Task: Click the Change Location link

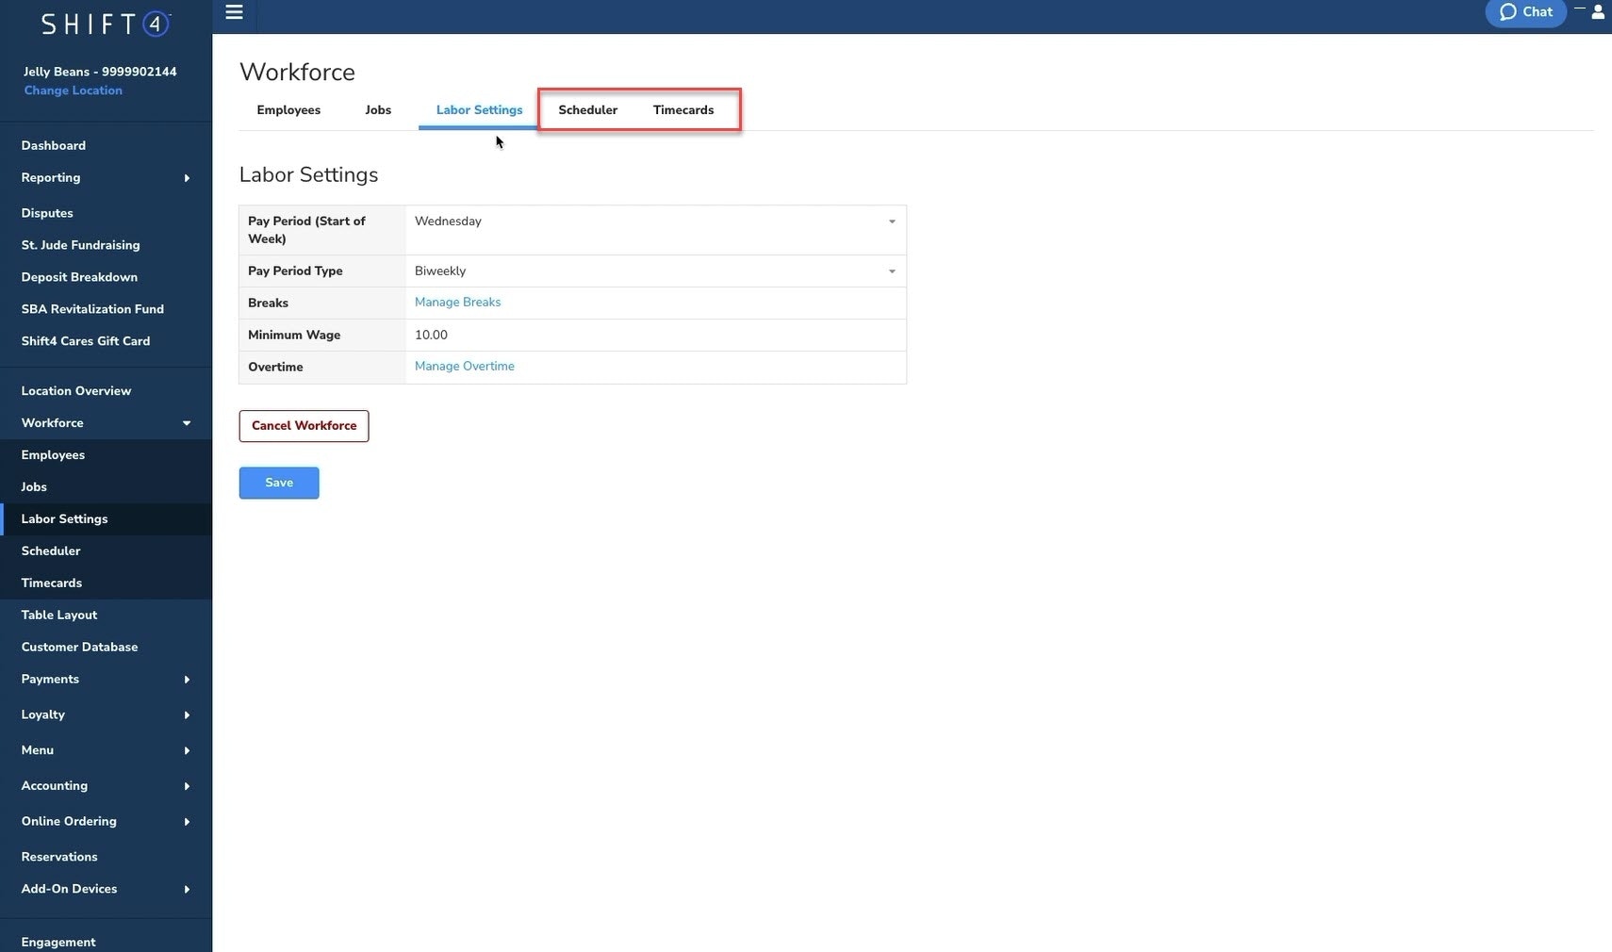Action: [73, 90]
